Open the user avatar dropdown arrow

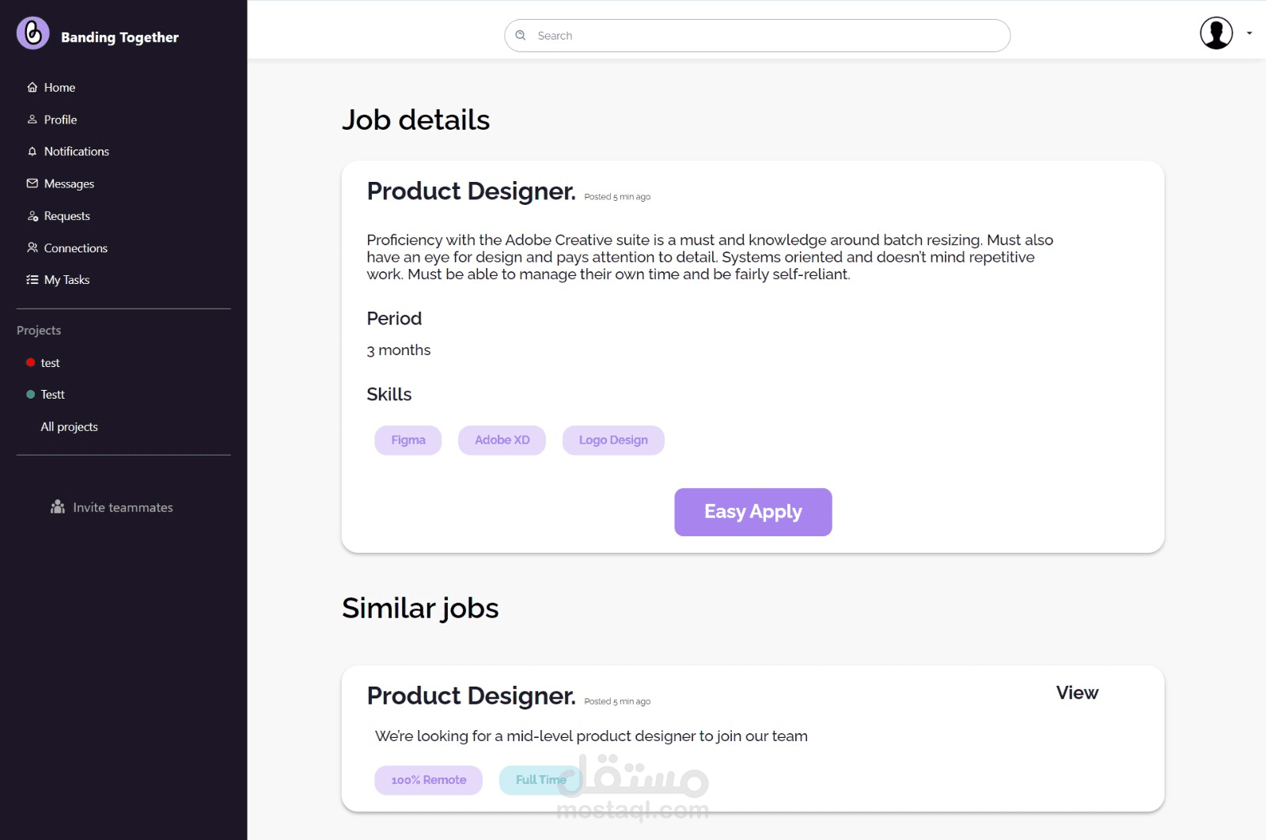[x=1249, y=33]
